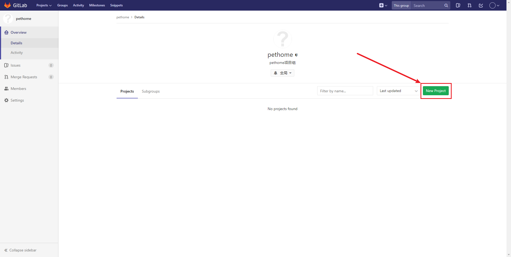Click the Overview home icon

6,32
